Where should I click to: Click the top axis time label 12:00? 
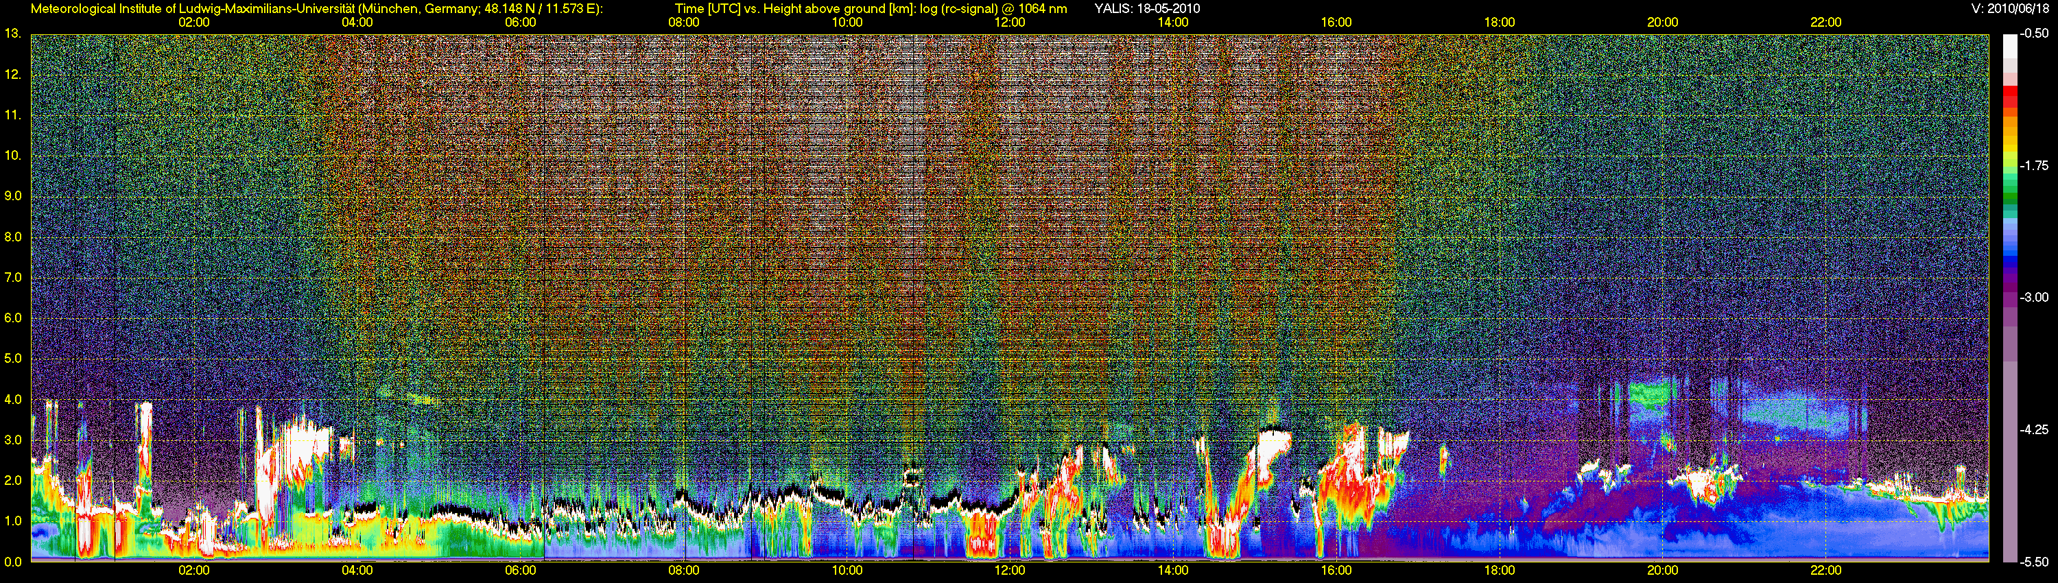1010,23
